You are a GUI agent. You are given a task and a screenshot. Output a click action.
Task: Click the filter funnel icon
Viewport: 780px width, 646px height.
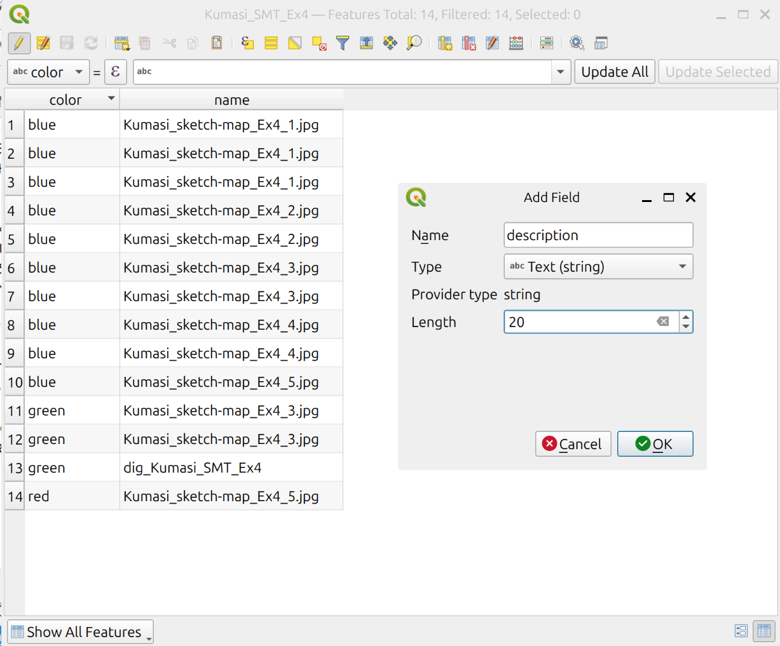[343, 43]
